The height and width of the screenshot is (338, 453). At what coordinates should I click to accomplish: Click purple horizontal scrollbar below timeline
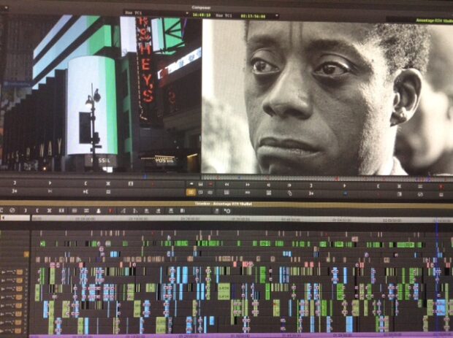(241, 336)
